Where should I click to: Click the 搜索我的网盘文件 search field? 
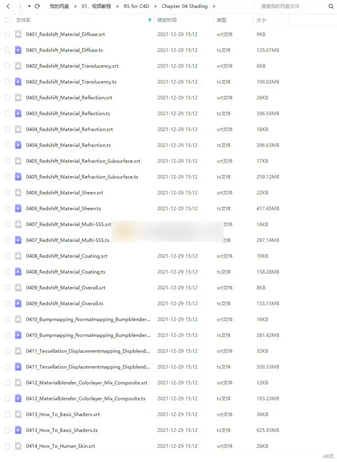pyautogui.click(x=291, y=6)
